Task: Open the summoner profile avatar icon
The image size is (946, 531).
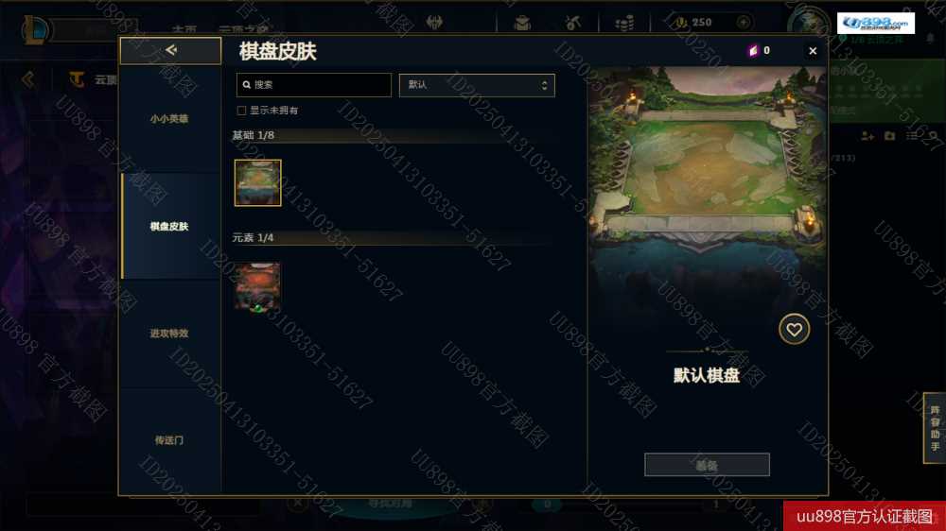Action: coord(809,23)
